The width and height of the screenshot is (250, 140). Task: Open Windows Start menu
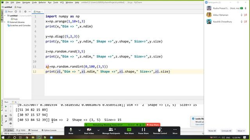(3, 137)
